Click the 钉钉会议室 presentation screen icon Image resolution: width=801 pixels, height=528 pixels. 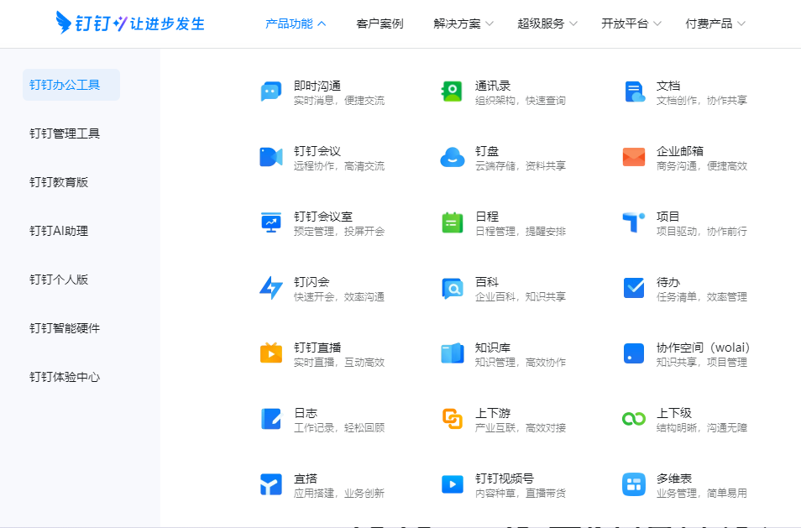click(x=270, y=222)
